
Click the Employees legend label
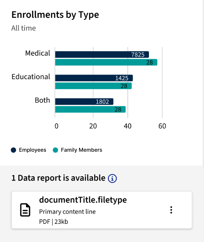click(32, 150)
